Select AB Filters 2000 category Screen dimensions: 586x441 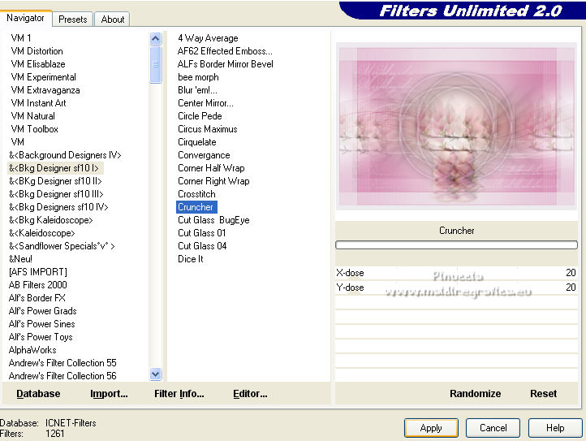pos(38,285)
